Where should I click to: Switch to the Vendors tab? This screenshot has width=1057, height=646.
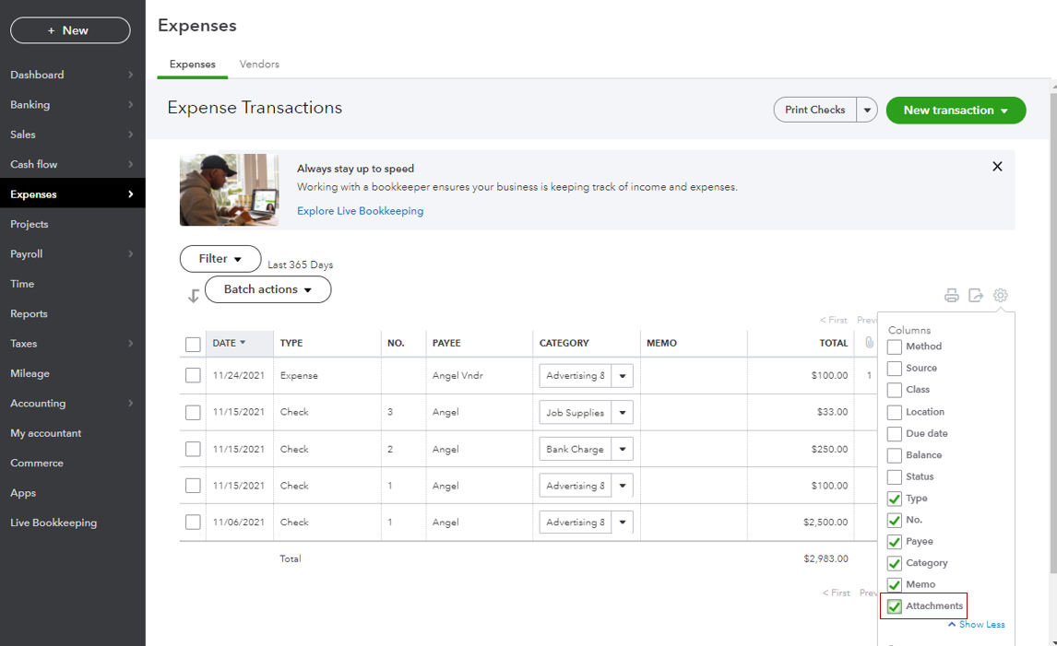pos(259,65)
